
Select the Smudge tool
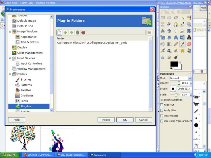point(169,57)
